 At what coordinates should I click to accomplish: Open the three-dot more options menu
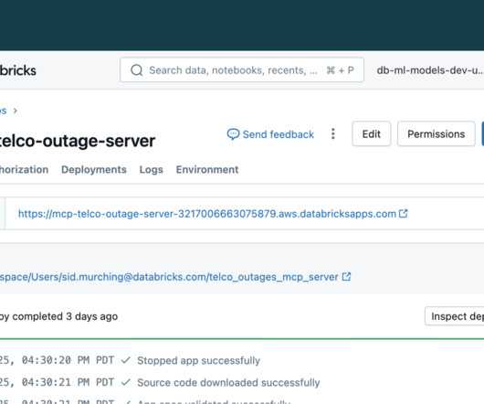[332, 133]
